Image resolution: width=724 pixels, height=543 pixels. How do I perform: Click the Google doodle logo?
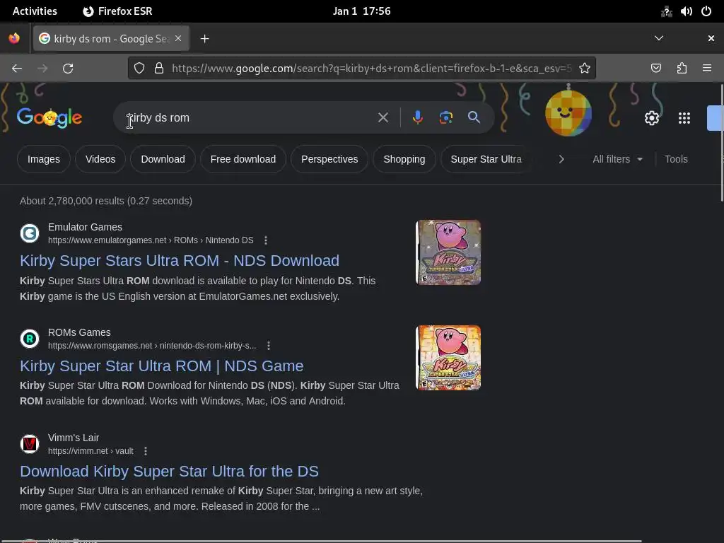click(49, 118)
